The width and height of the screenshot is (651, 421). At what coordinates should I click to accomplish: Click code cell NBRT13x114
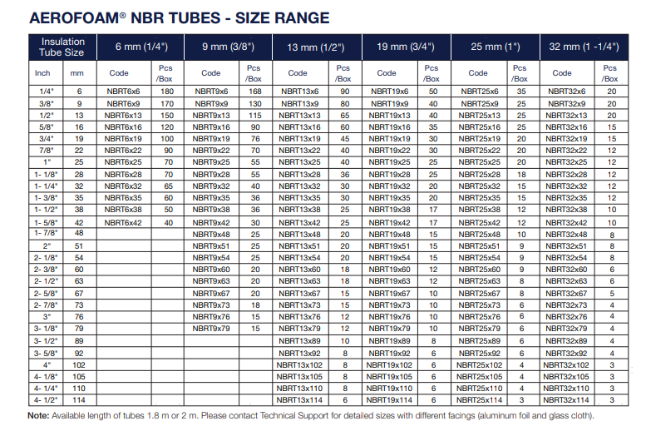pos(299,400)
